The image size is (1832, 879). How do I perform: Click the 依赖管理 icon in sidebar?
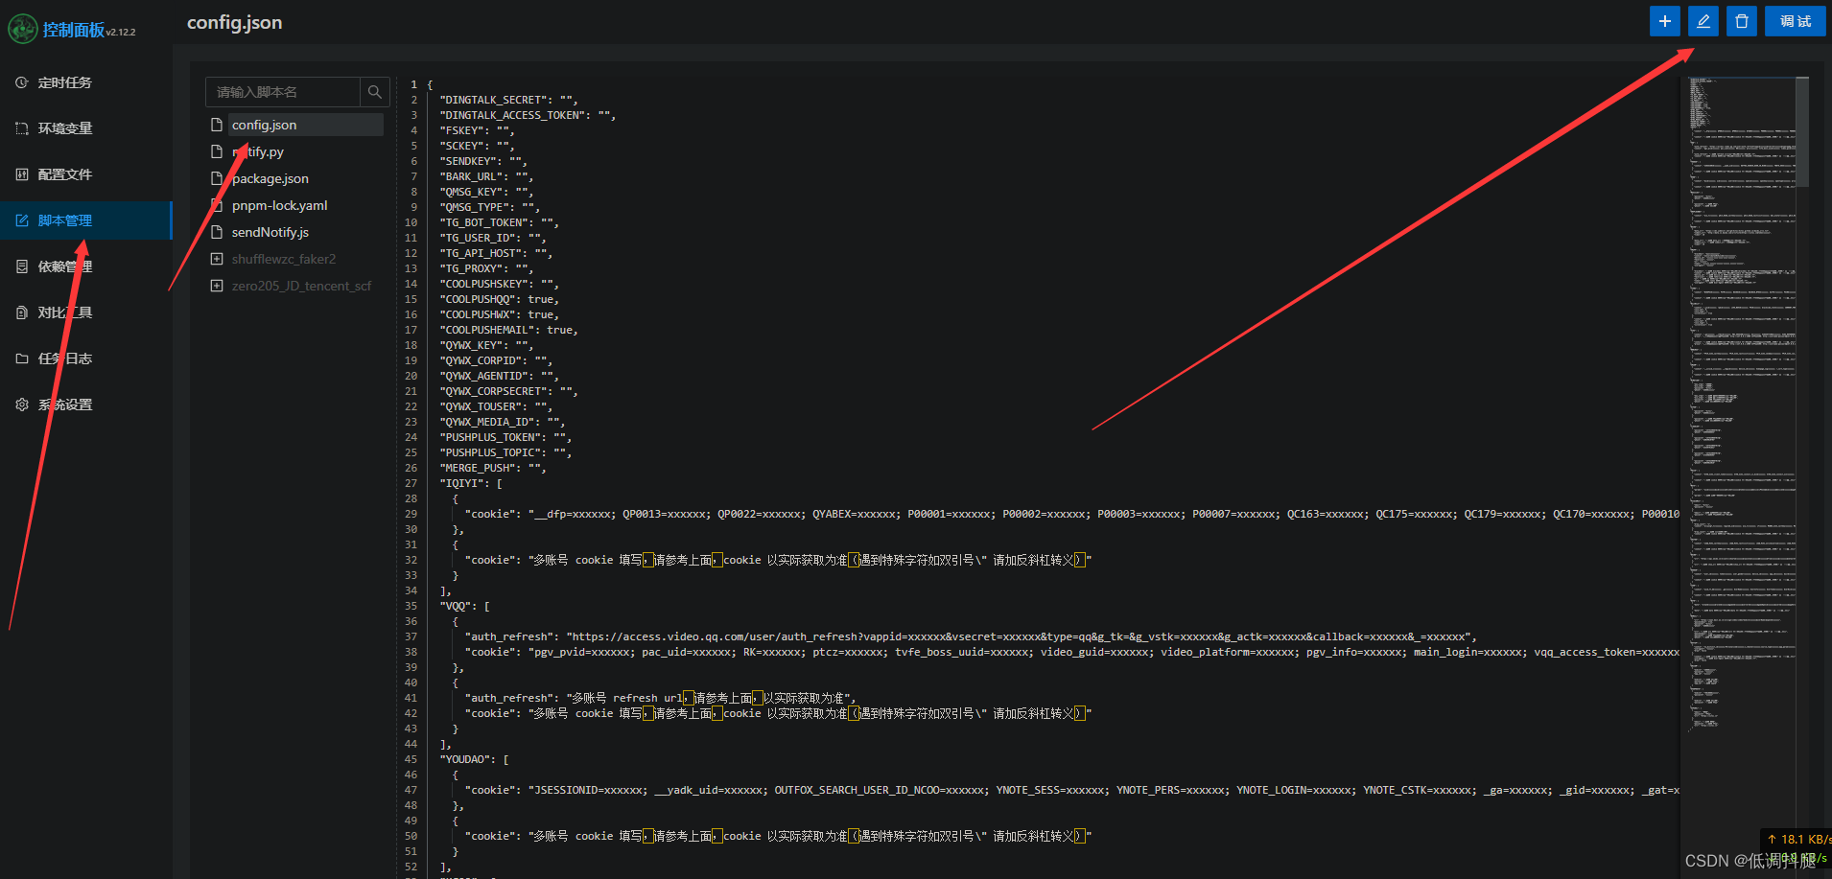click(22, 266)
